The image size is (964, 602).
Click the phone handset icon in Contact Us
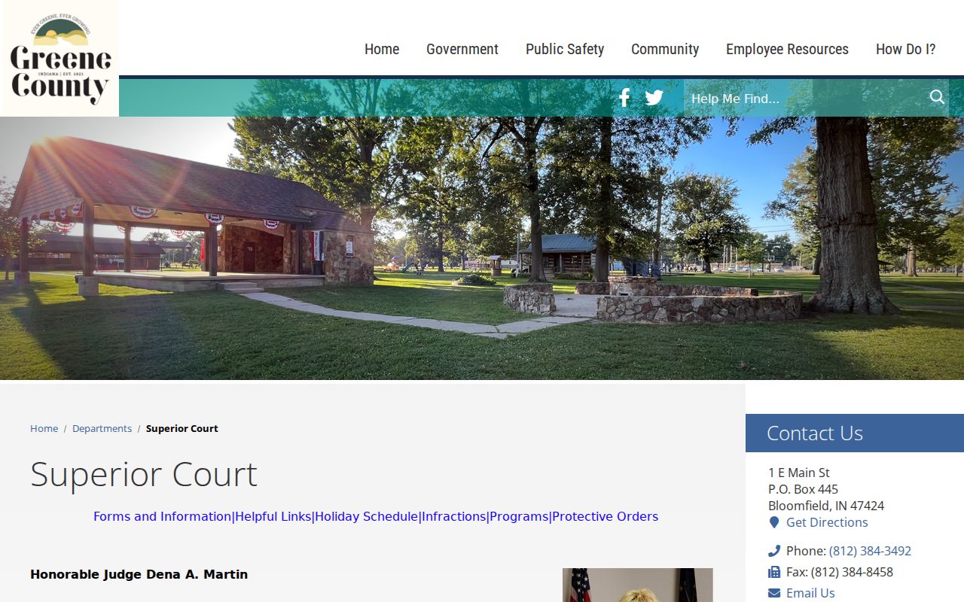click(774, 551)
